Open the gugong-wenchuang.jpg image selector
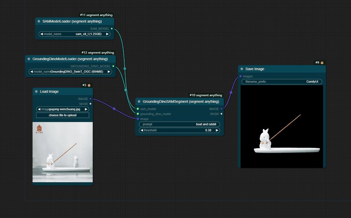The width and height of the screenshot is (351, 218). (63, 109)
